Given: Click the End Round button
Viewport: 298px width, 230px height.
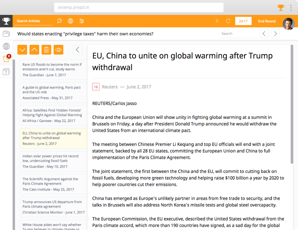Looking at the screenshot, I should point(267,21).
